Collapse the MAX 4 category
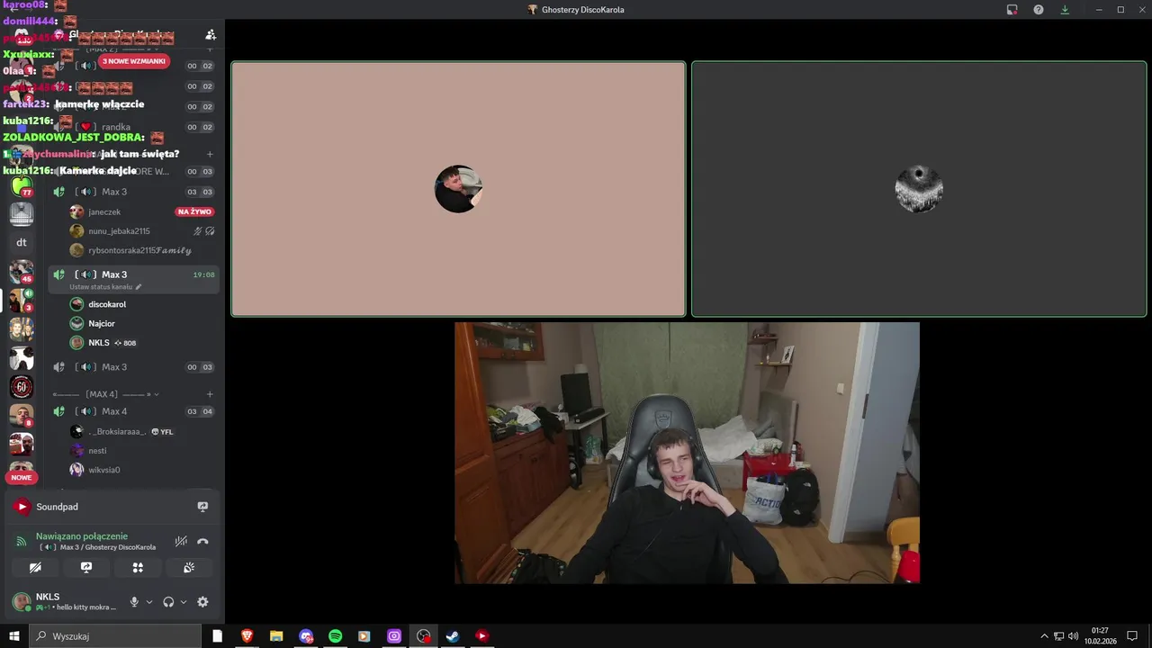The width and height of the screenshot is (1152, 648). tap(106, 394)
